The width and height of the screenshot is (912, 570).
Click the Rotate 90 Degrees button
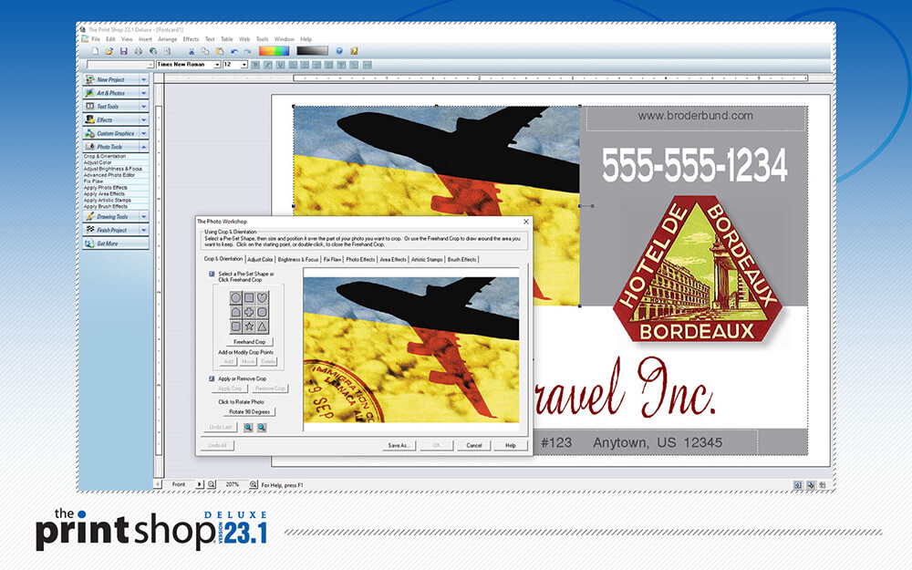[249, 412]
